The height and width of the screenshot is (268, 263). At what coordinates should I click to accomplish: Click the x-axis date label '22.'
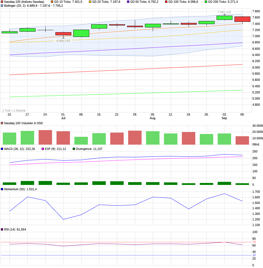(117, 114)
